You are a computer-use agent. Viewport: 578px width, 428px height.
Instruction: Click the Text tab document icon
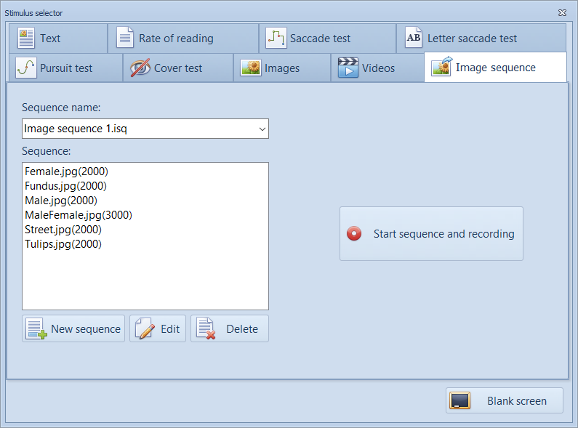26,38
